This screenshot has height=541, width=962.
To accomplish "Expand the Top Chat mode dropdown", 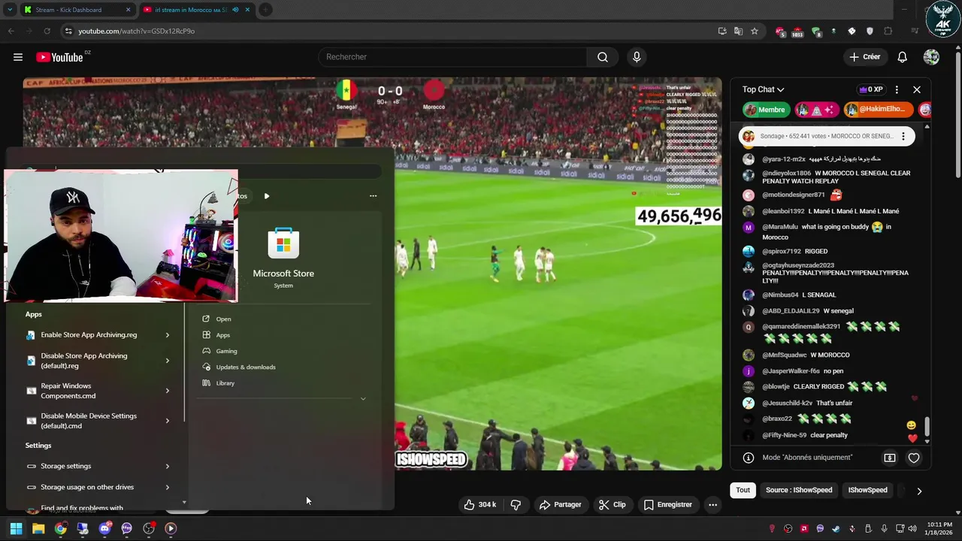I will 763,89.
